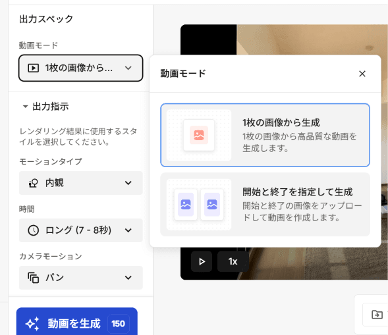Open the 時間 dropdown showing ロング (7 - 8秒)
This screenshot has height=335, width=388.
(80, 230)
